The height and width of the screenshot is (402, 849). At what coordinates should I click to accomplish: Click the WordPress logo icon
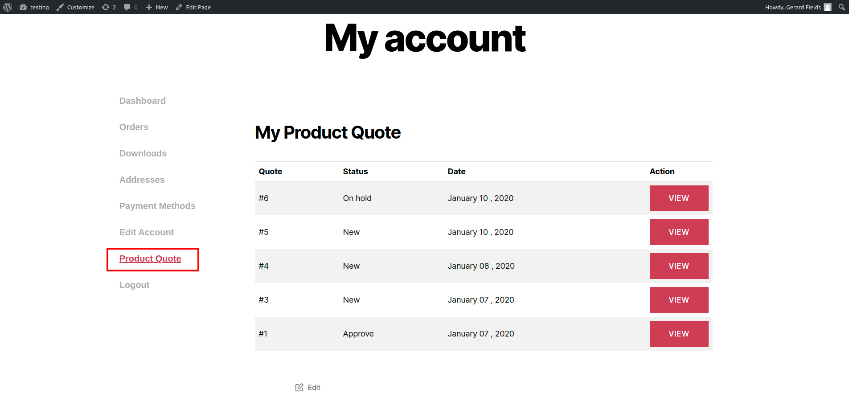pyautogui.click(x=8, y=7)
